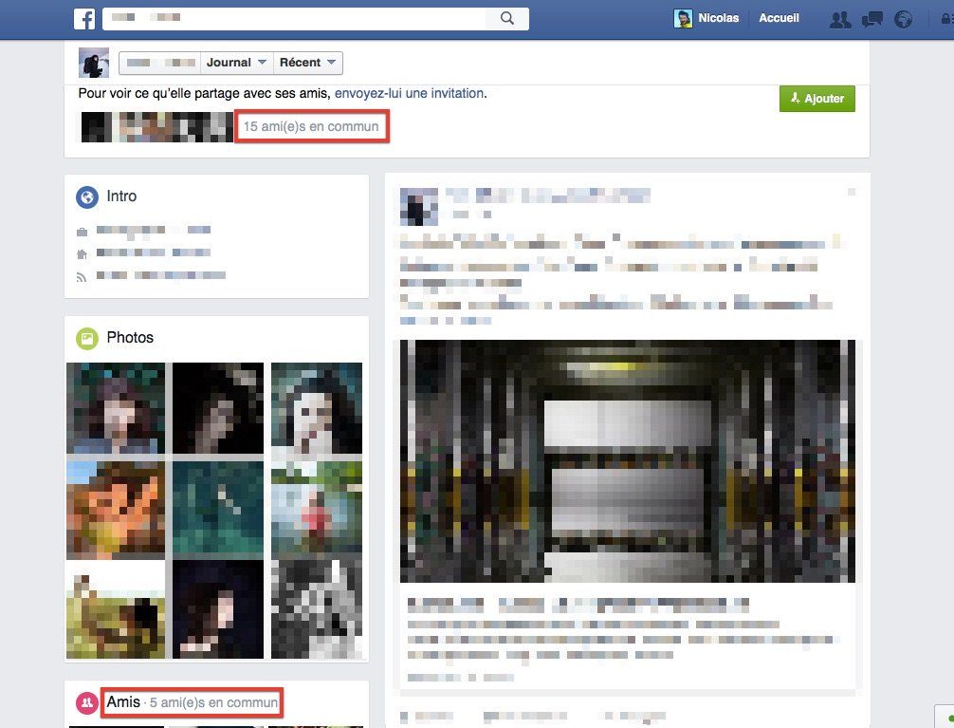Open friend requests icon in top bar
The height and width of the screenshot is (728, 954).
[839, 19]
